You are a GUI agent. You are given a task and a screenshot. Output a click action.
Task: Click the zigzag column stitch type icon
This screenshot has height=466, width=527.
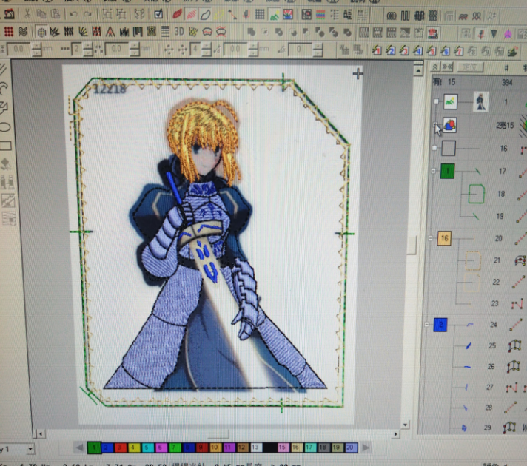[x=406, y=16]
